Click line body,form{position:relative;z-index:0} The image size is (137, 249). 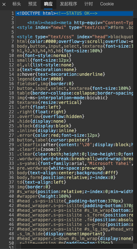click(66, 178)
